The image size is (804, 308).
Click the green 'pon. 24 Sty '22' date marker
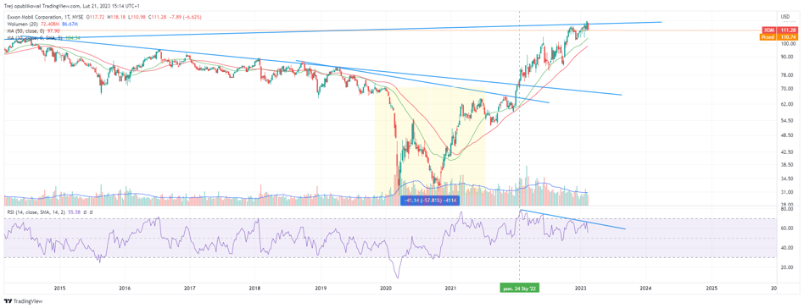point(520,289)
